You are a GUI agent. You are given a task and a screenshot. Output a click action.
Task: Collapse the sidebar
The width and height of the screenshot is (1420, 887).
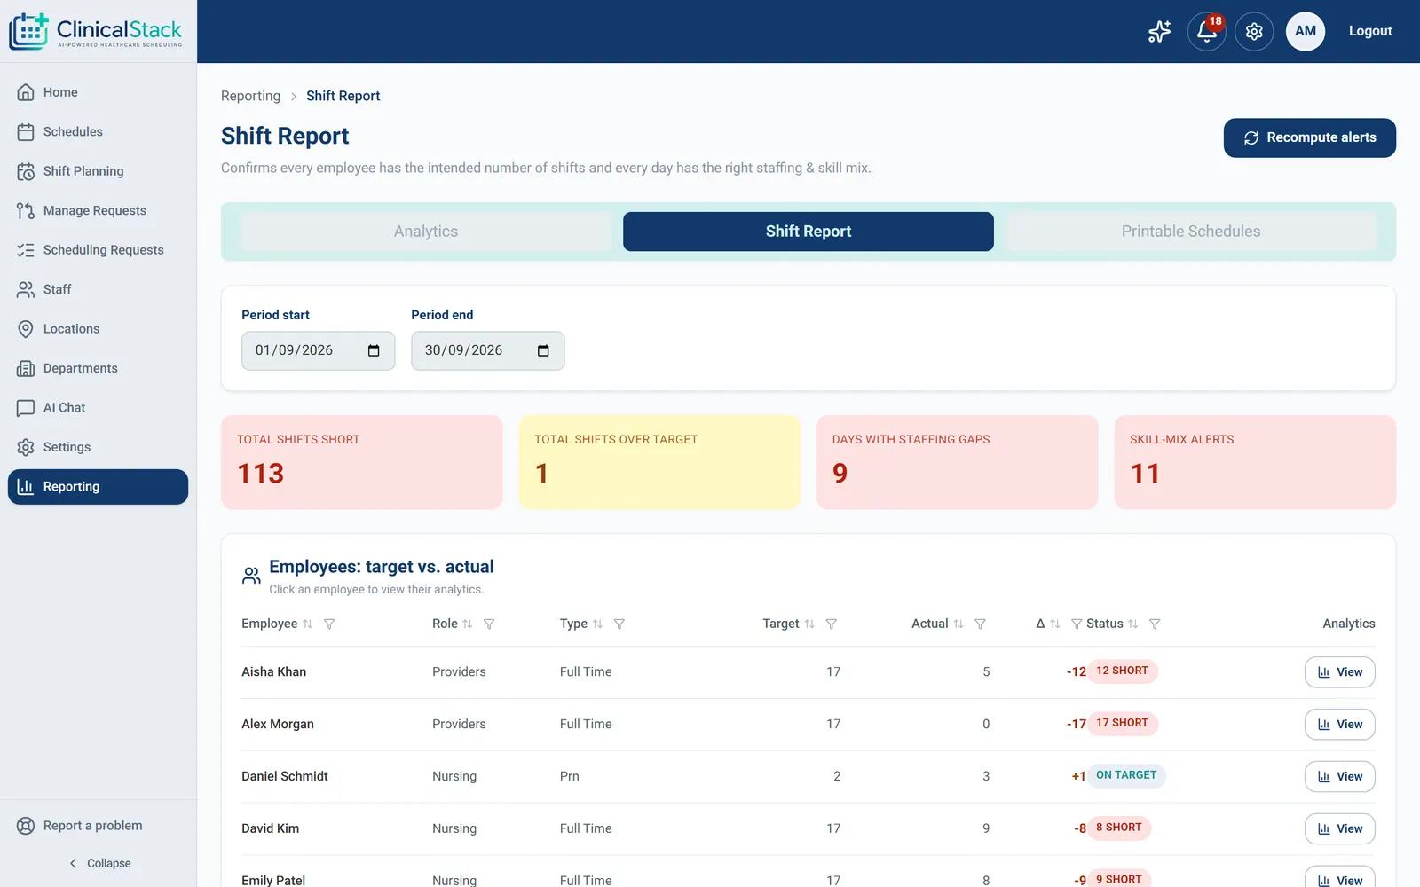tap(99, 863)
